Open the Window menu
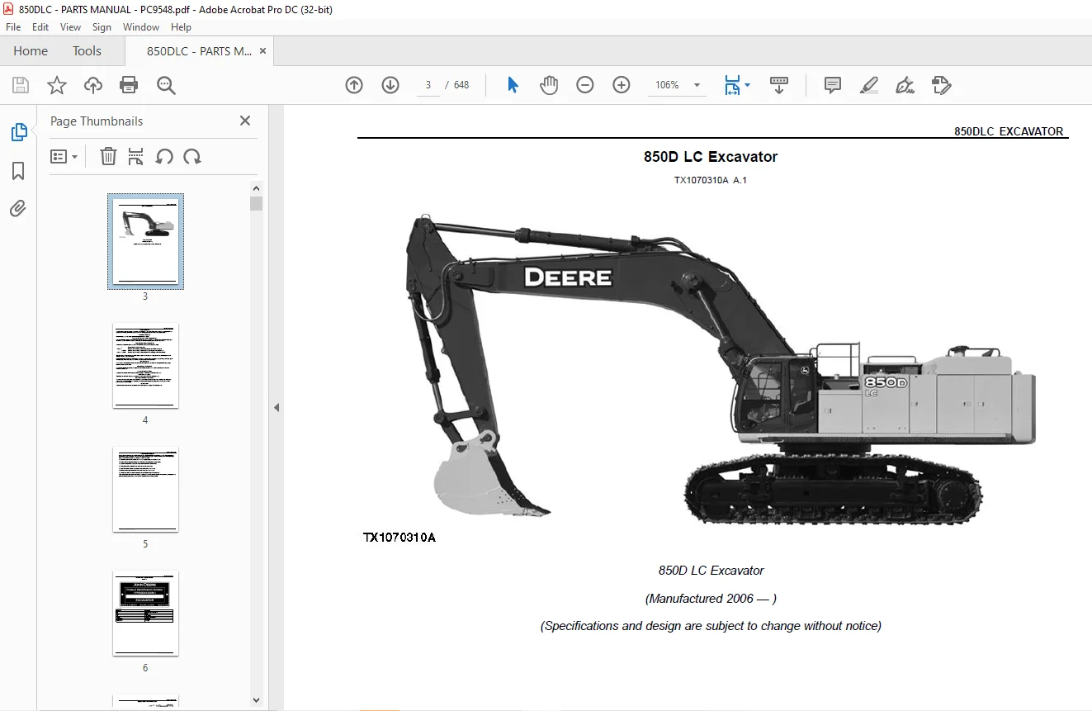Screen dimensions: 1092x711 (x=141, y=27)
